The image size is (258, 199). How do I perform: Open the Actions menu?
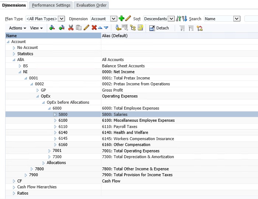17,28
